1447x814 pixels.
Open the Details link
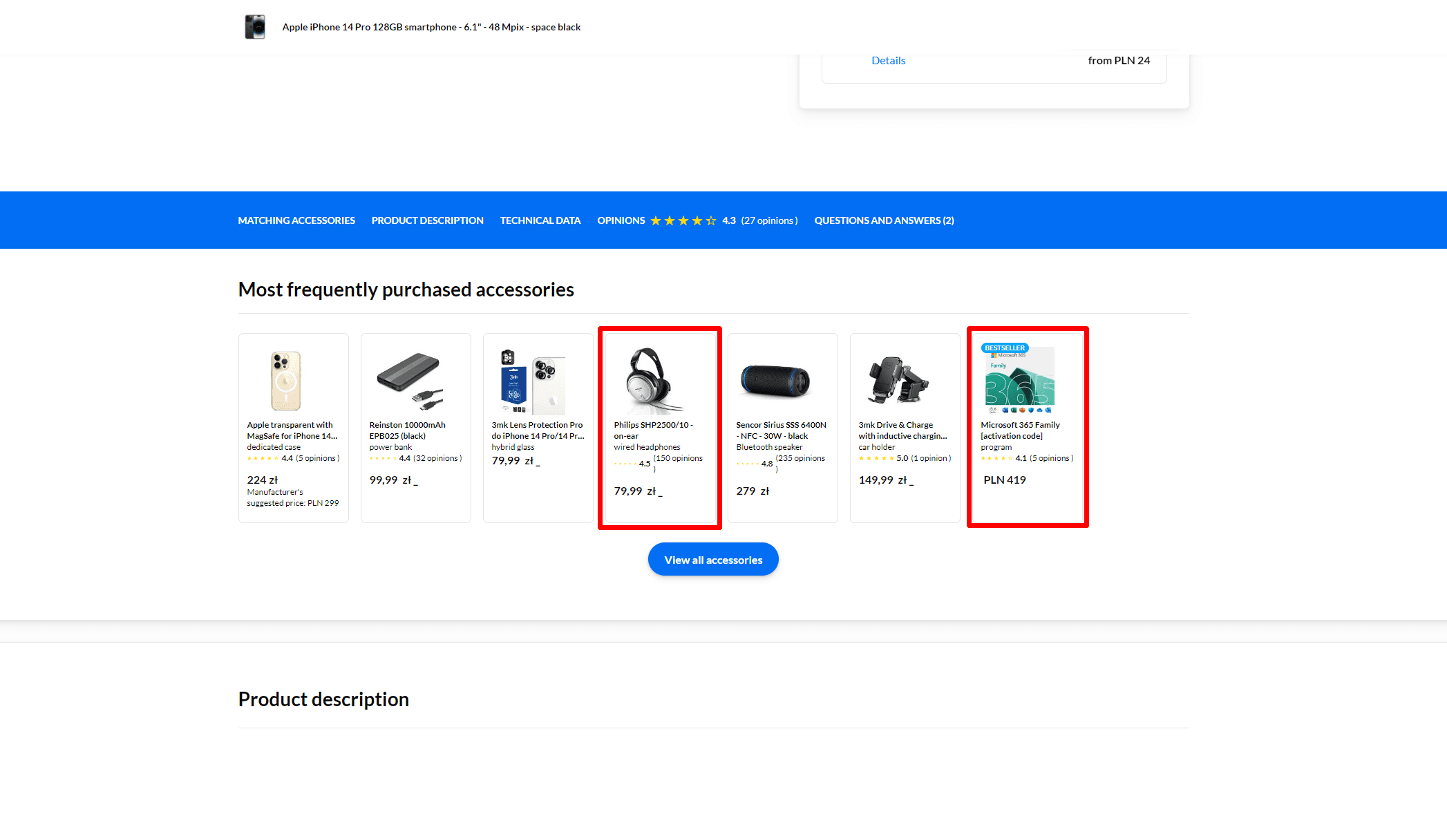888,61
